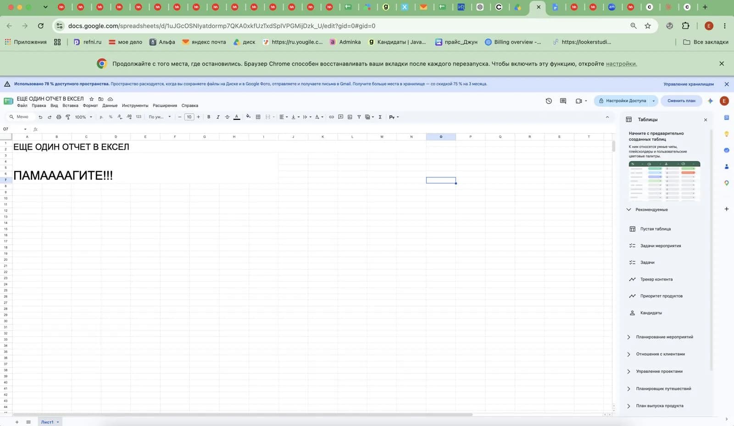The height and width of the screenshot is (426, 734).
Task: Open the Данные menu
Action: click(110, 106)
